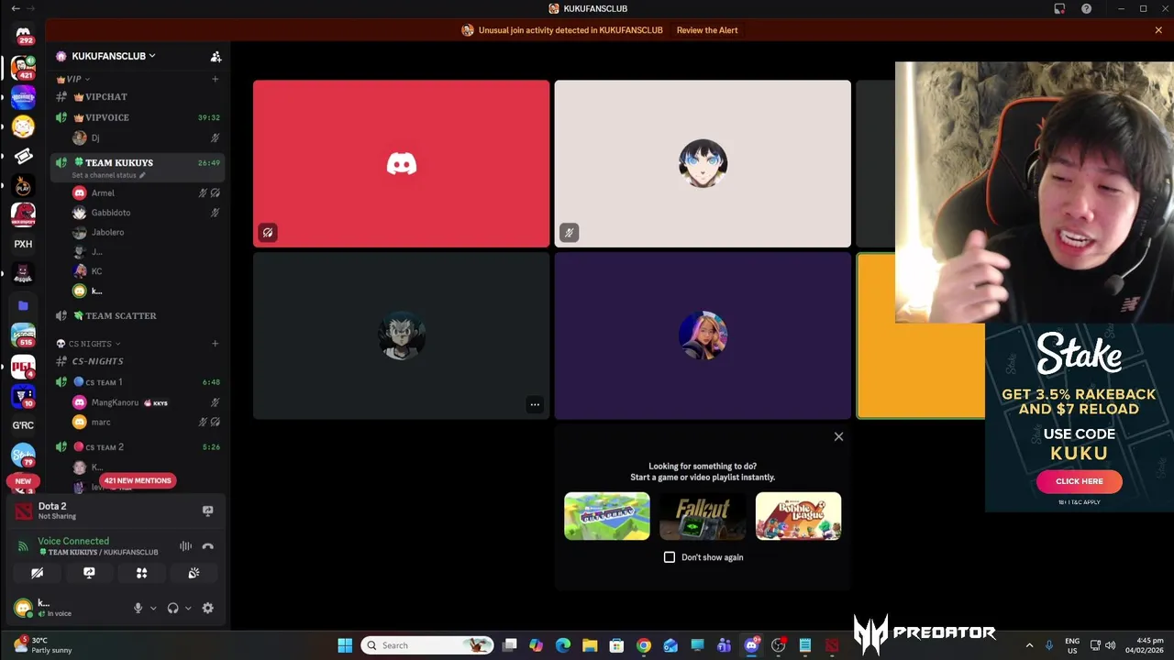Share Dota 2 screen from activity panel

[x=207, y=511]
